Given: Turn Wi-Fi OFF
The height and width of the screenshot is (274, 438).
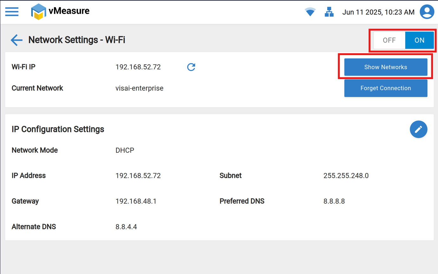Looking at the screenshot, I should coord(389,40).
